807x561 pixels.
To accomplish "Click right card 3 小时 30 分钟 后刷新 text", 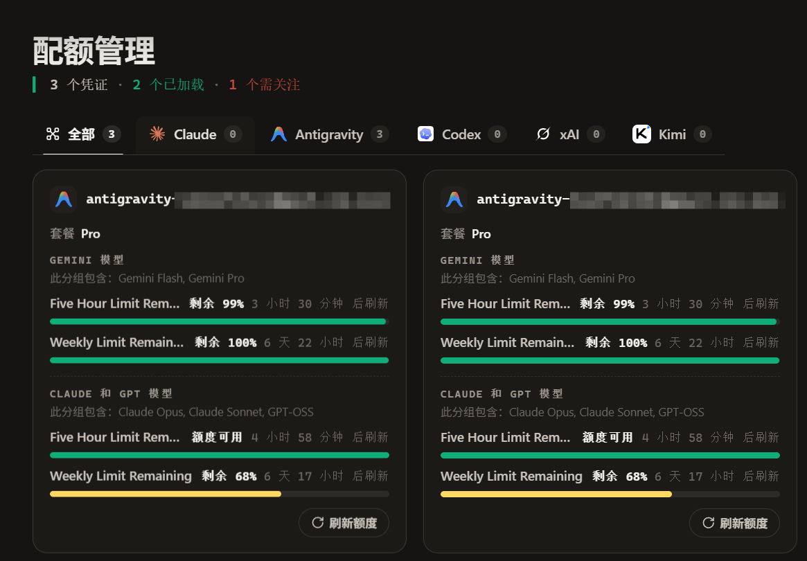I will 710,303.
